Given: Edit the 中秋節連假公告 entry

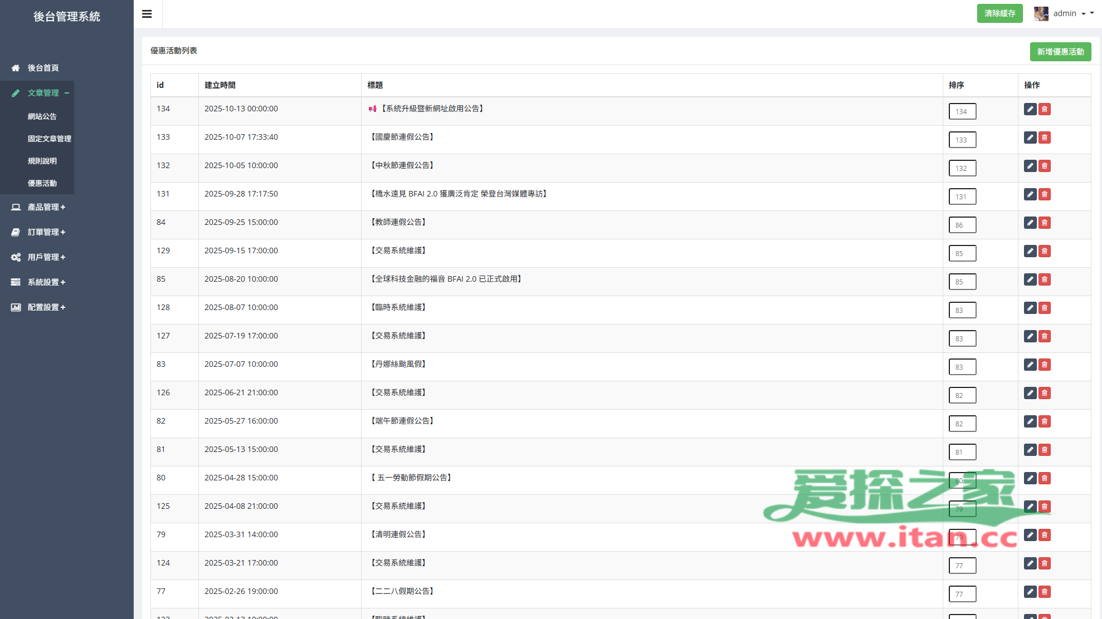Looking at the screenshot, I should point(1030,166).
